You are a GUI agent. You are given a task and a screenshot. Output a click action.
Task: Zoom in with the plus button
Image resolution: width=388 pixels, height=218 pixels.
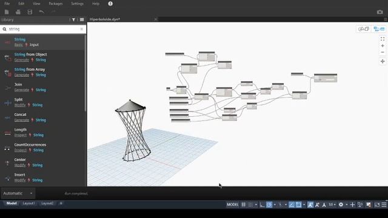tap(383, 46)
